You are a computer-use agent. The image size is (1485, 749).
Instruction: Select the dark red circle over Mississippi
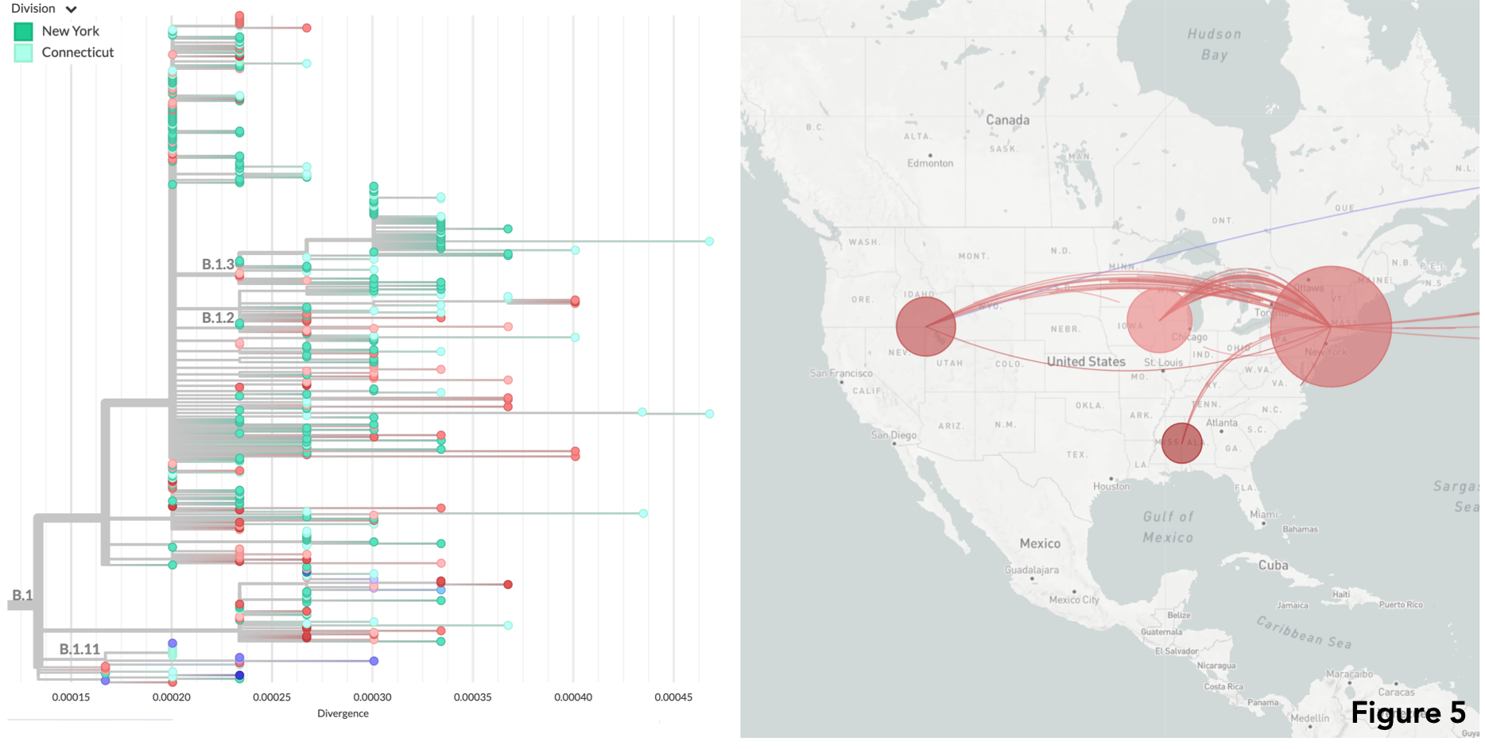point(1181,443)
